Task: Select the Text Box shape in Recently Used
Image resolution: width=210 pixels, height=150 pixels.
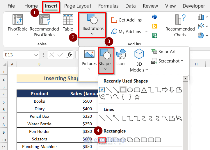Action: tap(102, 90)
